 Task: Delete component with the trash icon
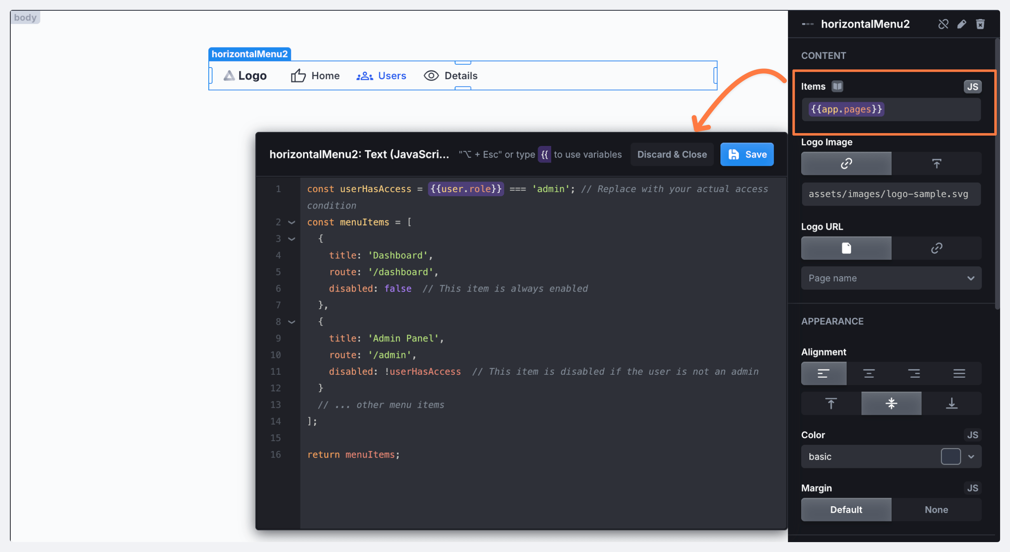(x=980, y=24)
